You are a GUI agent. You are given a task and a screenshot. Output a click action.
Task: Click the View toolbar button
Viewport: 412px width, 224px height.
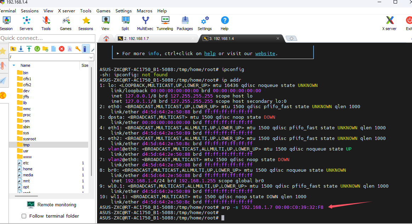(x=105, y=23)
